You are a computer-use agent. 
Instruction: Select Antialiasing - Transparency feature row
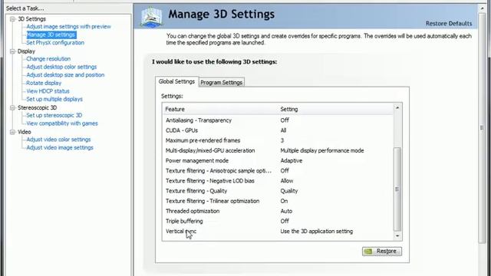[278, 120]
